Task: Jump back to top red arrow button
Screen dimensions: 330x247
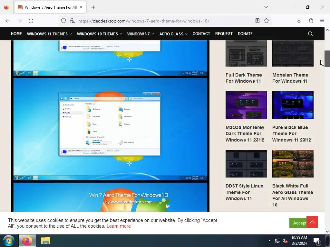Action: pyautogui.click(x=312, y=222)
